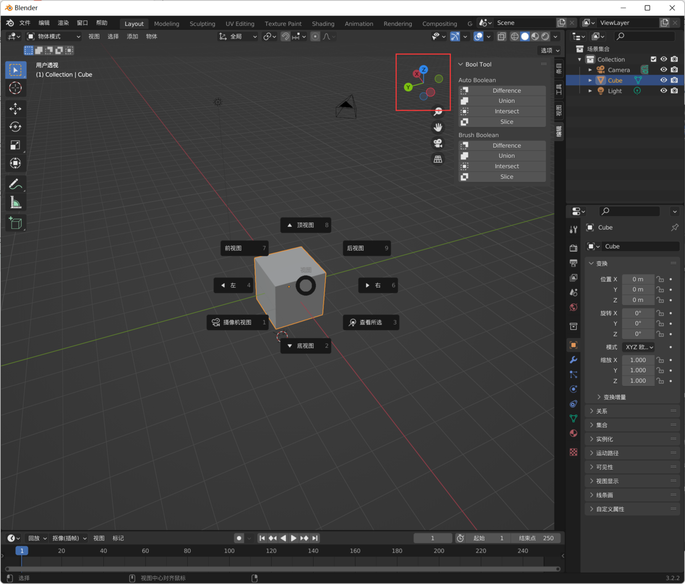Open the Modifier properties wrench tab
685x584 pixels.
tap(573, 360)
